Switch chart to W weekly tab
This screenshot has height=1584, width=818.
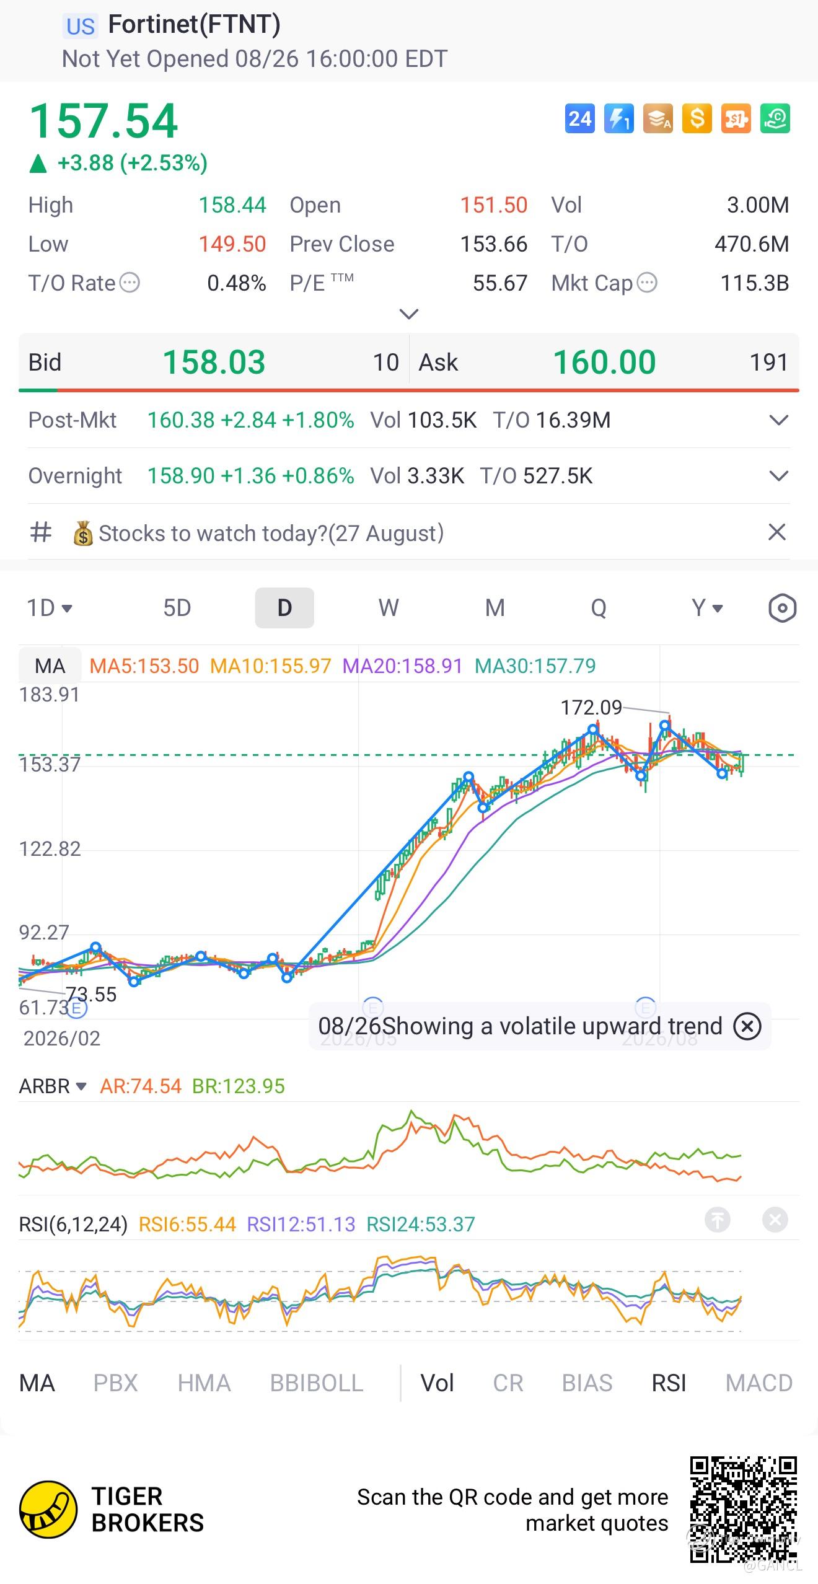click(389, 608)
